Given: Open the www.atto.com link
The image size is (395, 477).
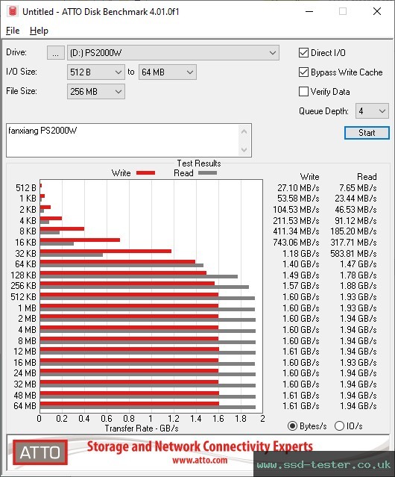Looking at the screenshot, I should [200, 460].
